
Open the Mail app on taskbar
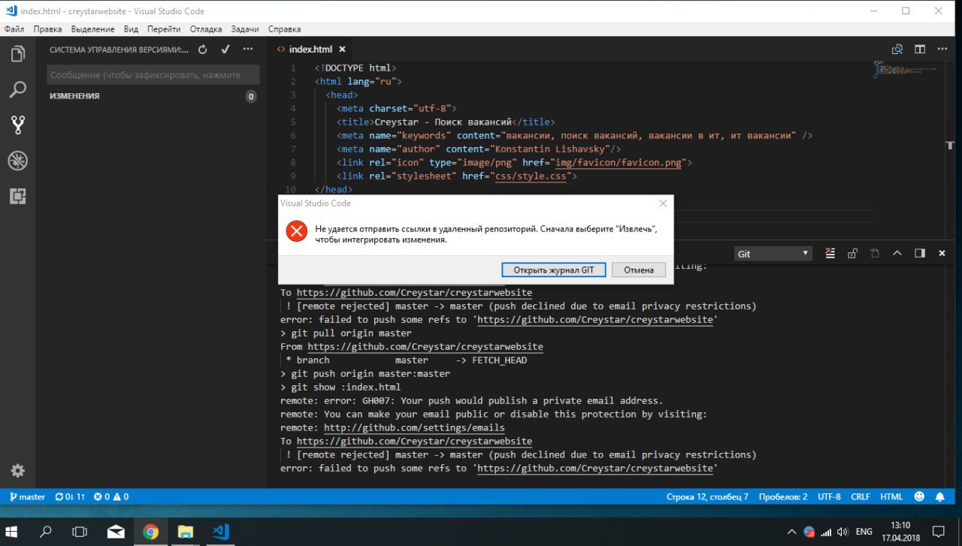click(x=116, y=532)
